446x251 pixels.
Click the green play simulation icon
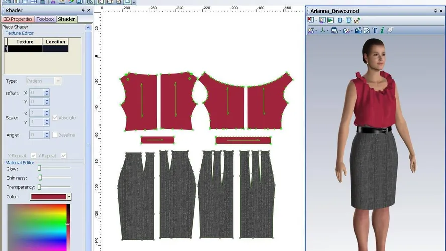click(x=330, y=20)
